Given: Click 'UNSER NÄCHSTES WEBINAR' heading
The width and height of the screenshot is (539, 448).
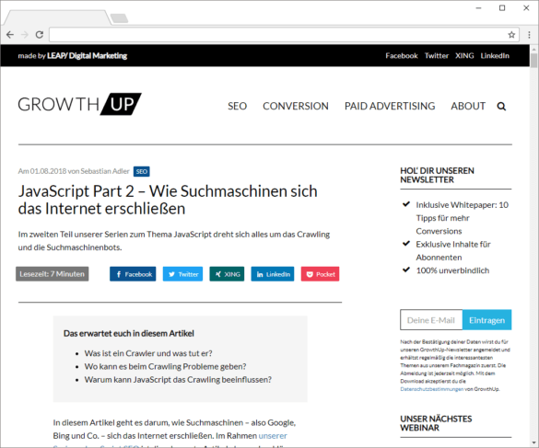Looking at the screenshot, I should 436,423.
